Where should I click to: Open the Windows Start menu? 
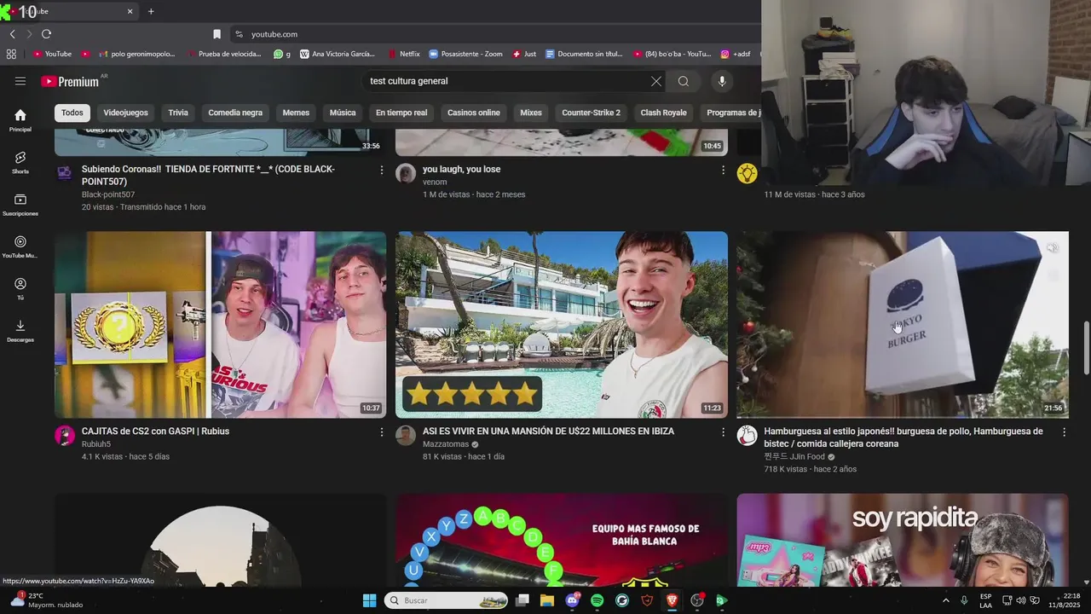click(x=369, y=600)
